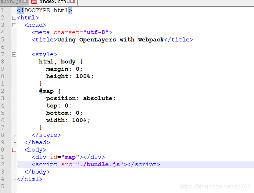This screenshot has height=193, width=254.
Task: Click the <meta tag name
Action: (x=41, y=32)
